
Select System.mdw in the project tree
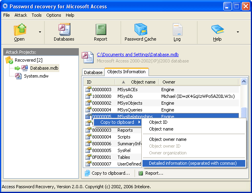(x=36, y=76)
